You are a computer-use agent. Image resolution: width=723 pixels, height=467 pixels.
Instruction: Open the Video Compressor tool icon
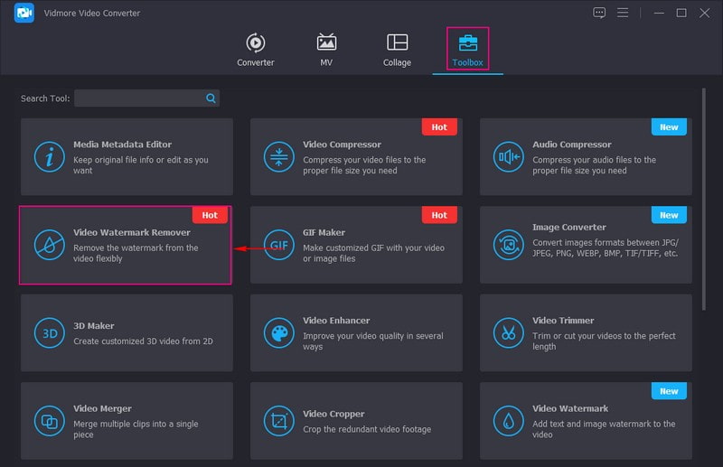pyautogui.click(x=278, y=157)
